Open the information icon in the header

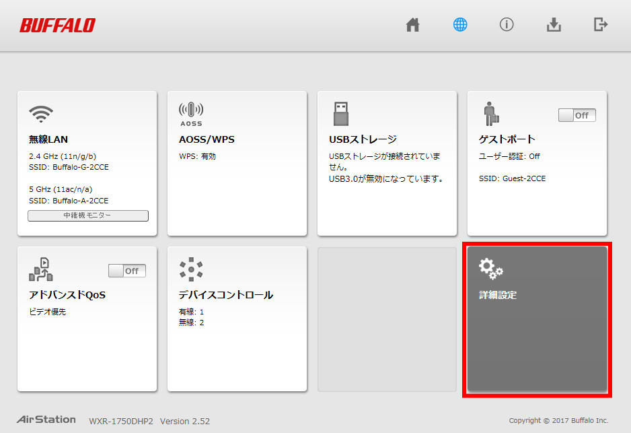click(507, 24)
